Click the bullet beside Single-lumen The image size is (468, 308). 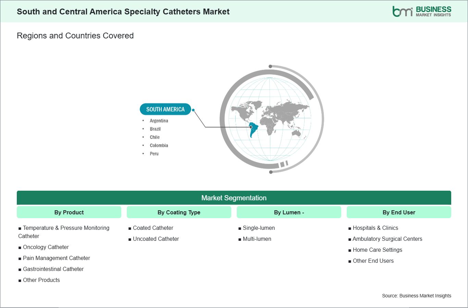[240, 228]
